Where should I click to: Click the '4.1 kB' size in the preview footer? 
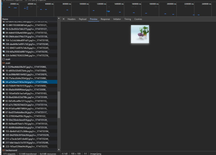65,154
